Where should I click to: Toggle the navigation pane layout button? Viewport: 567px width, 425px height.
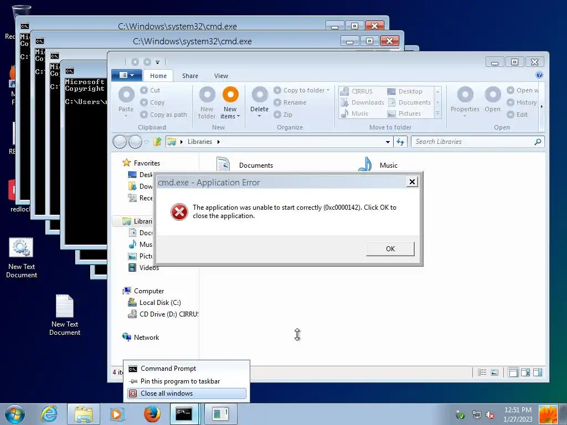click(513, 372)
